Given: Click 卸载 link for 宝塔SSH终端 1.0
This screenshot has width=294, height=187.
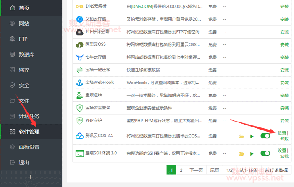Looking at the screenshot, I should (284, 156).
